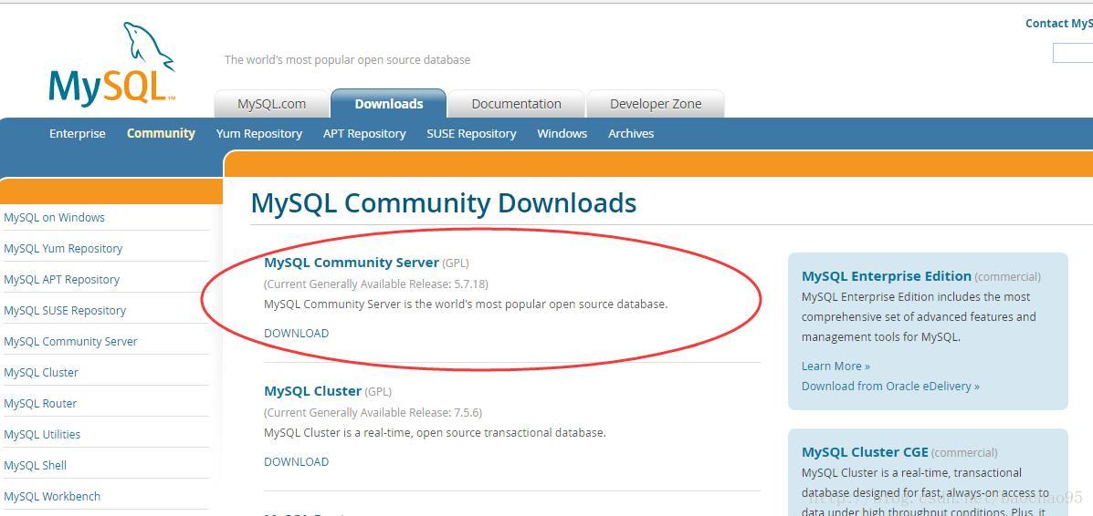The width and height of the screenshot is (1093, 516).
Task: Focus the search box at top right
Action: coord(1073,53)
